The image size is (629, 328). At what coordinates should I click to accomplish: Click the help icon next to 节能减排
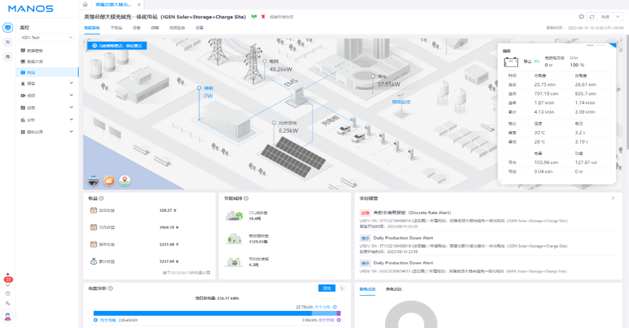tap(246, 199)
